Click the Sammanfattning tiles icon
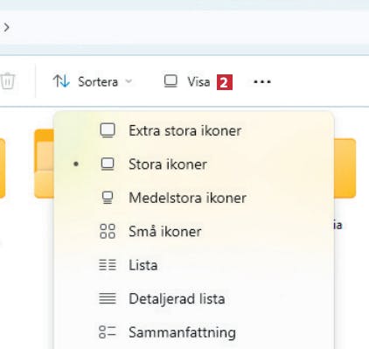The image size is (369, 349). pyautogui.click(x=108, y=332)
